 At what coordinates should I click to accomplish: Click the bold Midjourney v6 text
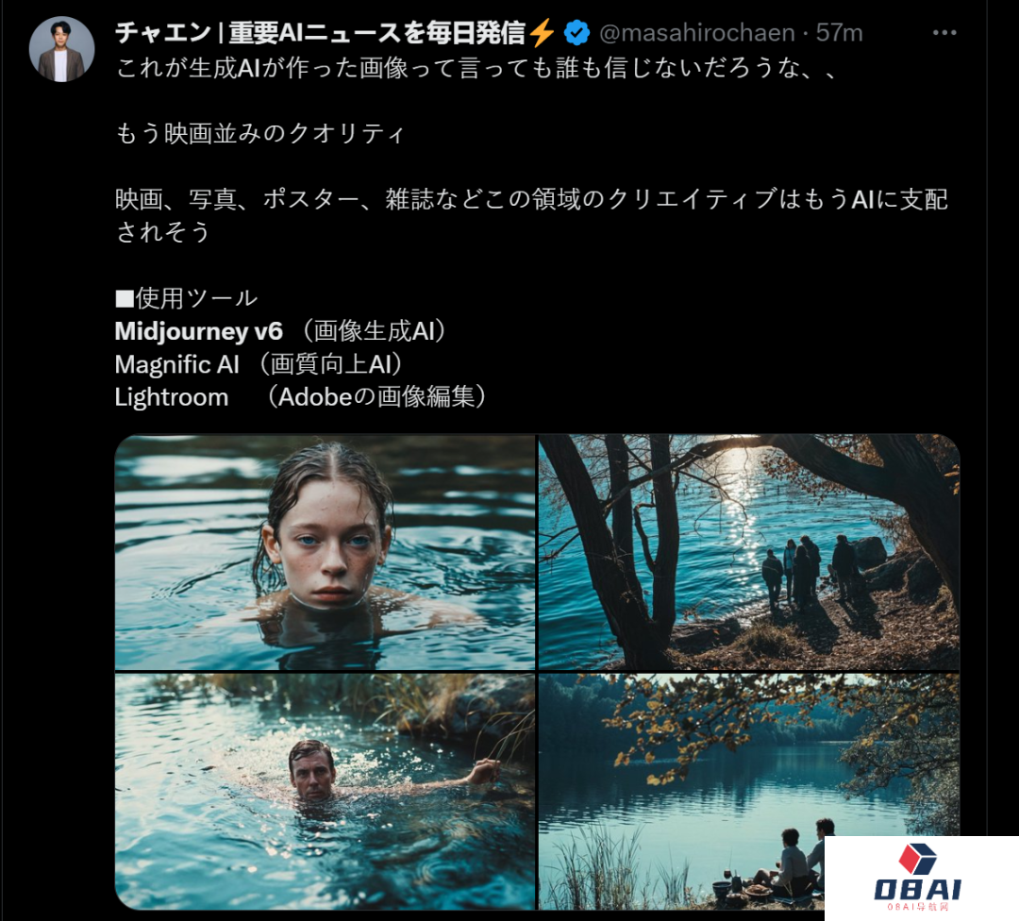[x=199, y=331]
